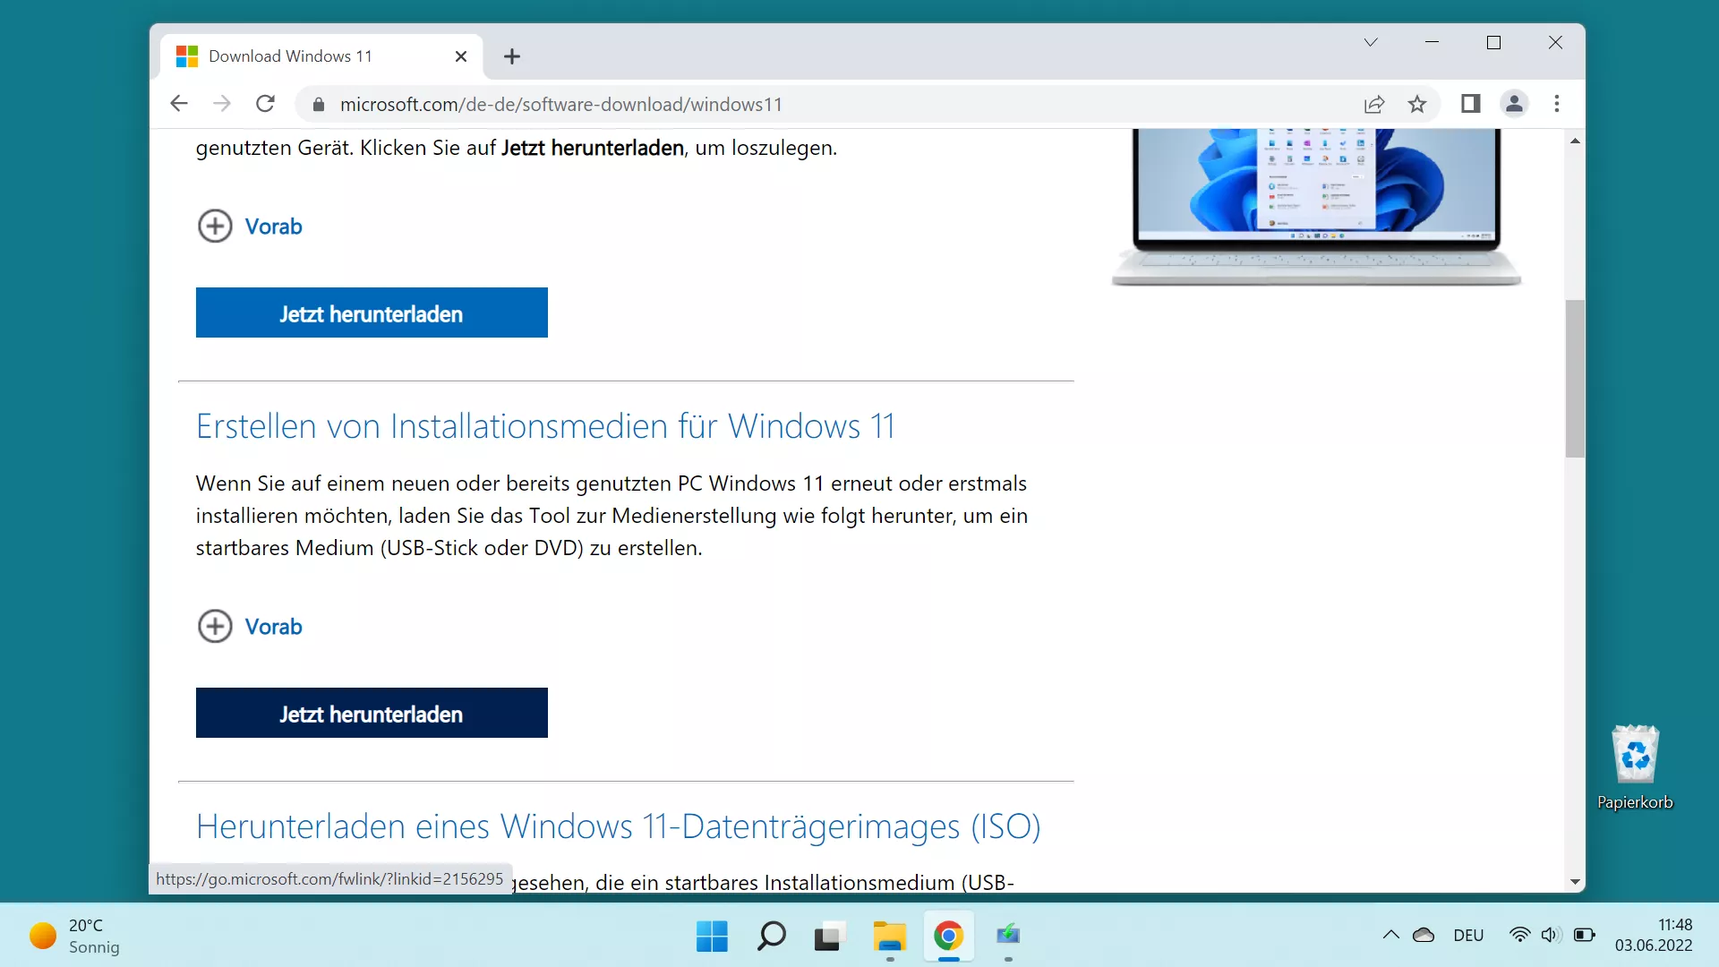1719x967 pixels.
Task: Click the vertical scrollbar thumb
Action: [1575, 379]
